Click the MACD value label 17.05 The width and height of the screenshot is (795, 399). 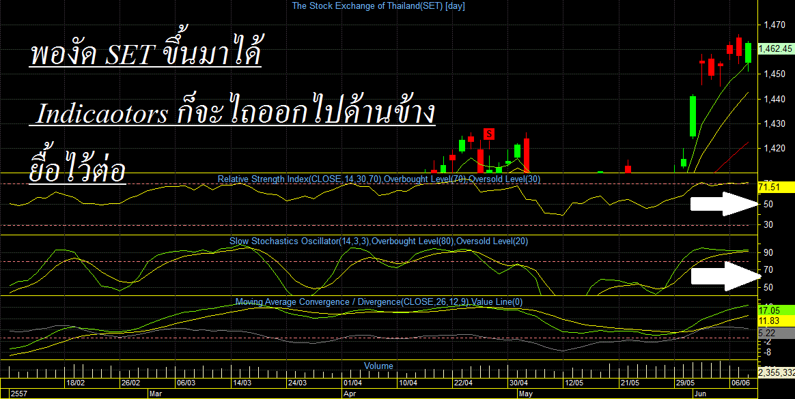pos(776,310)
